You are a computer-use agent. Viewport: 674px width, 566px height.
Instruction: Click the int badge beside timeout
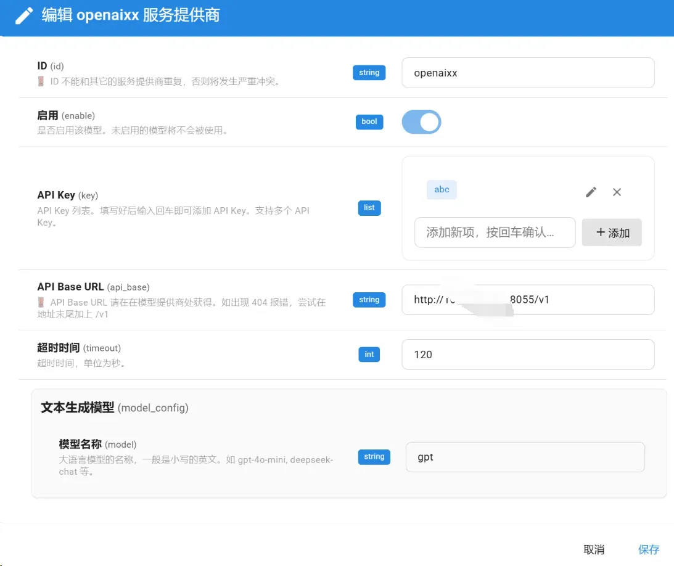pos(369,355)
